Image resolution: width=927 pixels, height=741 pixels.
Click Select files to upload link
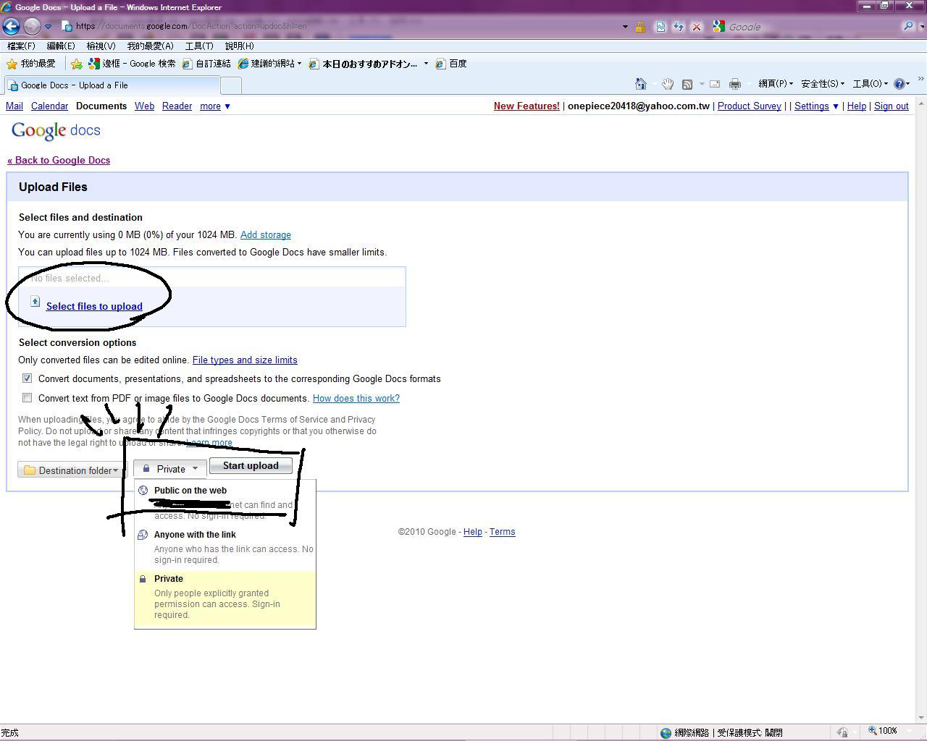(x=94, y=306)
